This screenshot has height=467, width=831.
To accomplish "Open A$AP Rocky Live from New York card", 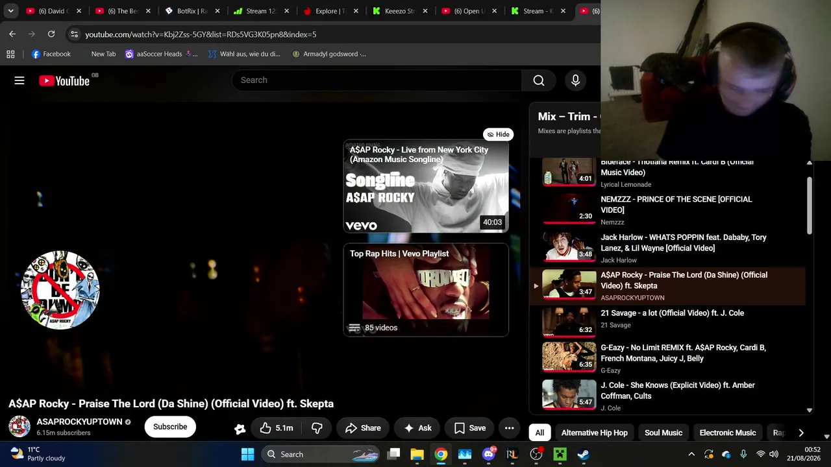I will pyautogui.click(x=426, y=186).
